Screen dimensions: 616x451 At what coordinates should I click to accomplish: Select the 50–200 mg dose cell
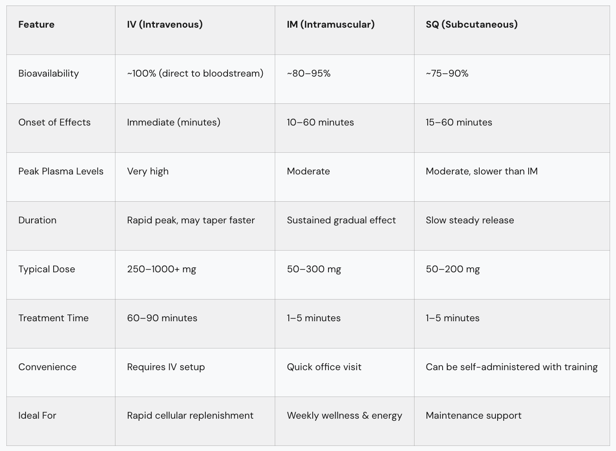(452, 269)
